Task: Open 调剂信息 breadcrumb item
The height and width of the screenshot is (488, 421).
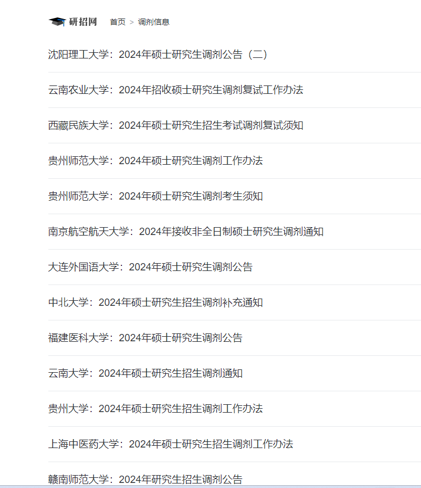Action: [x=153, y=22]
